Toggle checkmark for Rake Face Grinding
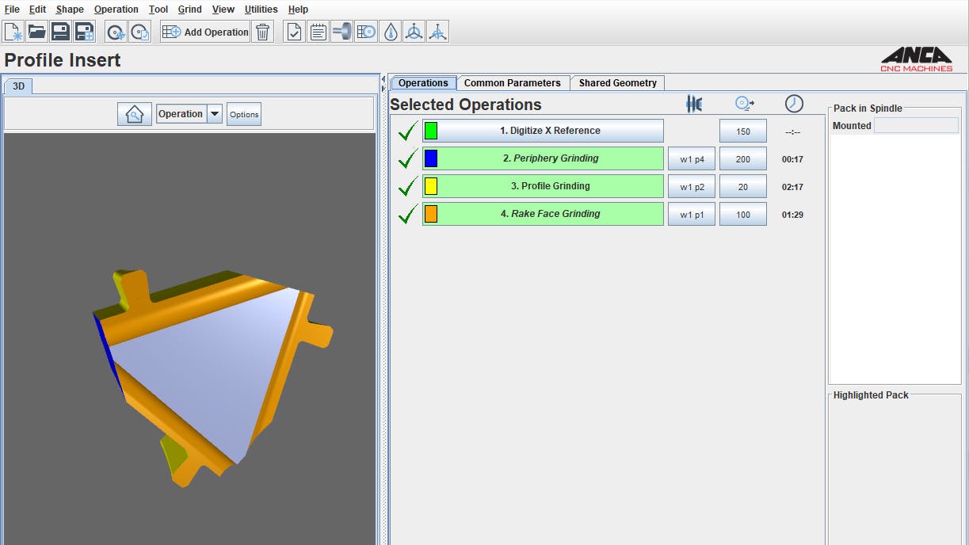Screen dimensions: 969x545 407,214
